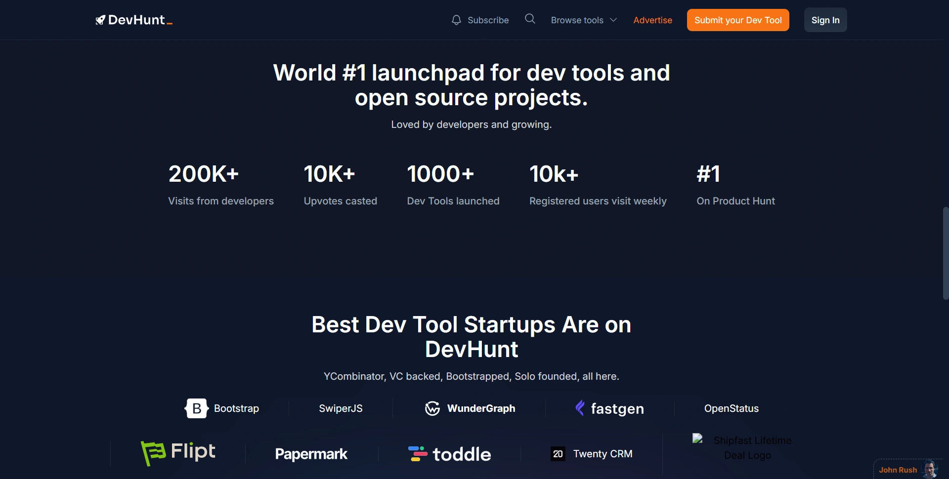949x479 pixels.
Task: Click 'Loved by developers and growing.' text
Action: click(472, 124)
